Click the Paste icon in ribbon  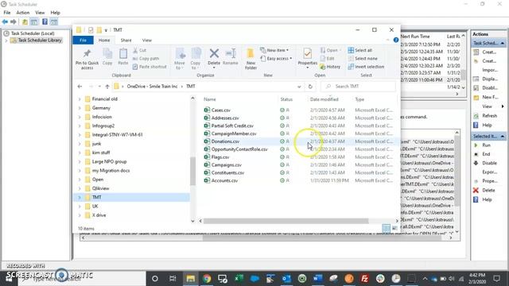coord(123,53)
